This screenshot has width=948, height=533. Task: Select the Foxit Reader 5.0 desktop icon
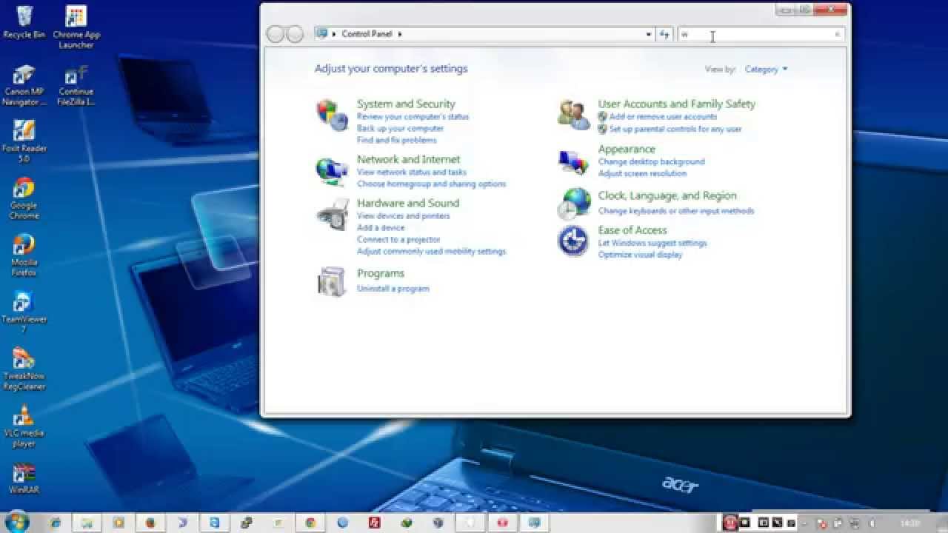tap(24, 141)
